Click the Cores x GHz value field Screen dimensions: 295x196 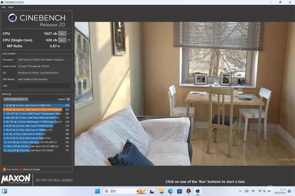point(44,66)
